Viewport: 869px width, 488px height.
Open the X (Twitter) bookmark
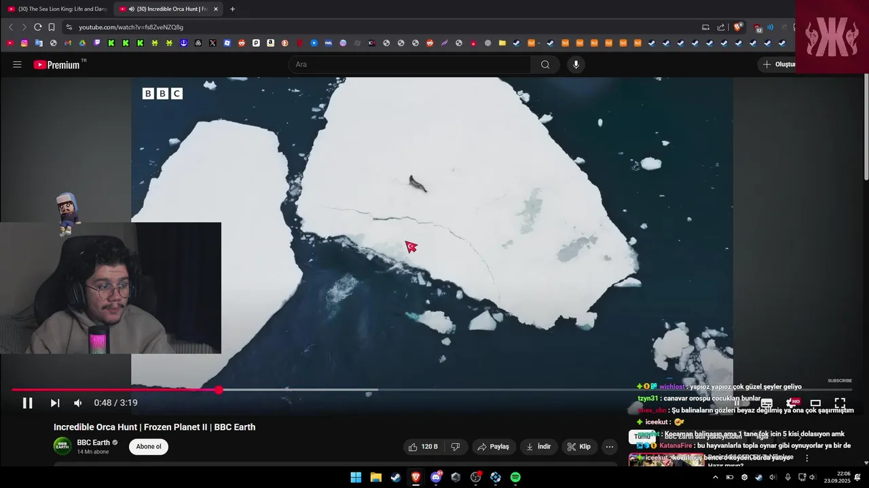(212, 43)
